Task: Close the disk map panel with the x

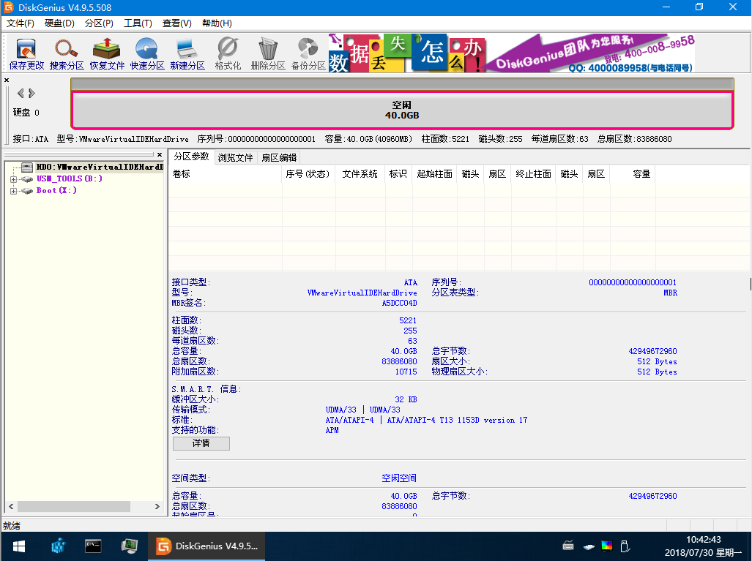Action: (x=7, y=80)
